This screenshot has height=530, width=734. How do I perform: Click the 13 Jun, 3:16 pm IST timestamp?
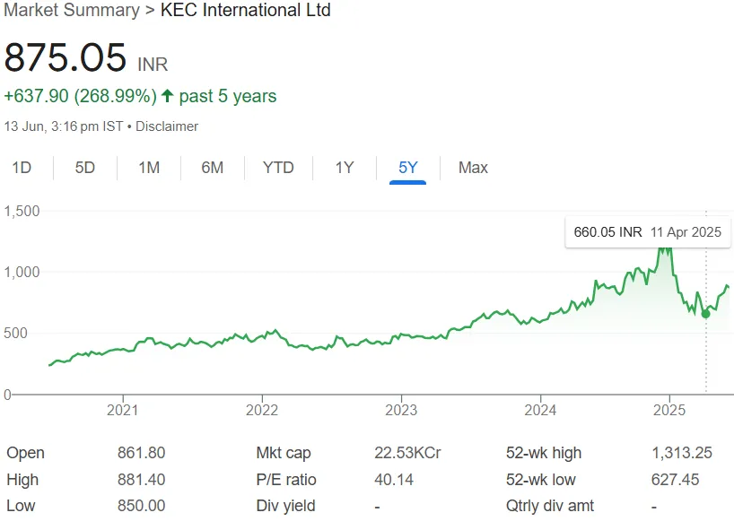pyautogui.click(x=63, y=126)
